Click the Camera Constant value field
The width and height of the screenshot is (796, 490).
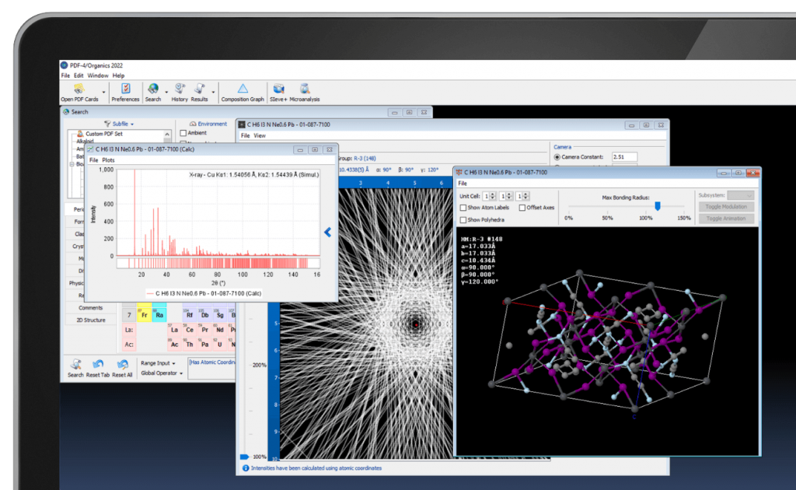pyautogui.click(x=624, y=157)
